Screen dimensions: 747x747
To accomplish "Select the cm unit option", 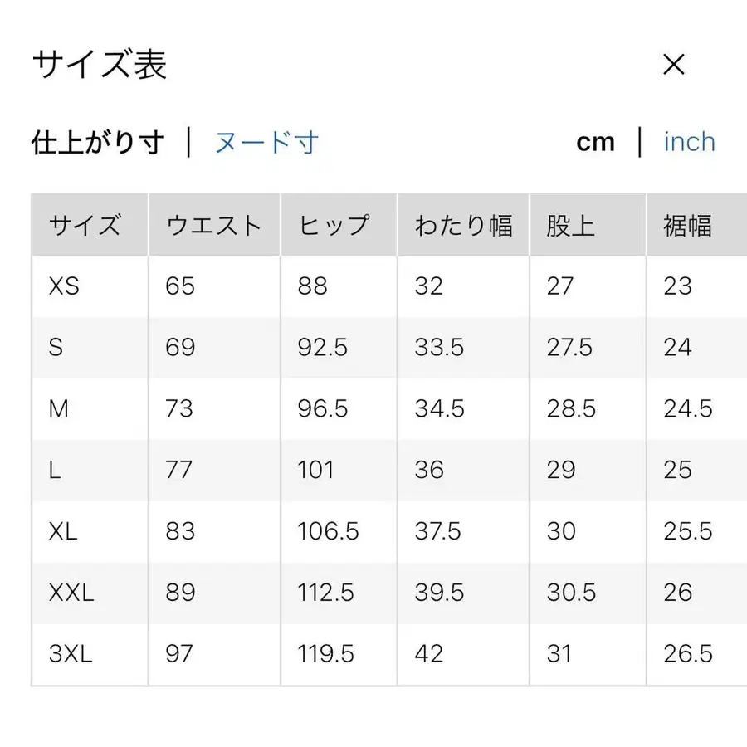I will click(x=595, y=142).
